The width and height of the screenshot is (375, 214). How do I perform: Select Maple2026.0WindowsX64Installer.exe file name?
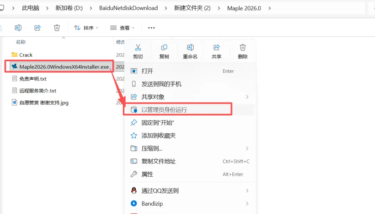click(x=64, y=67)
